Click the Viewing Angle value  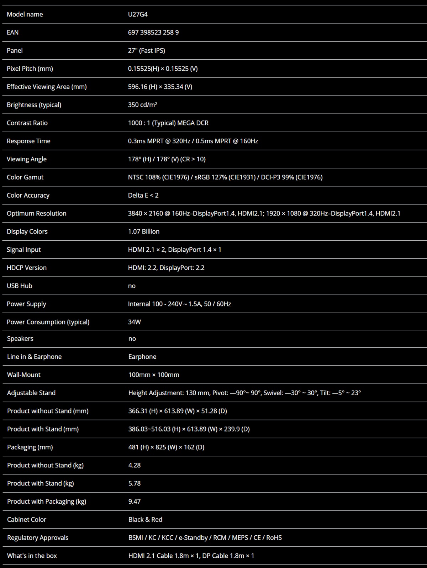167,159
